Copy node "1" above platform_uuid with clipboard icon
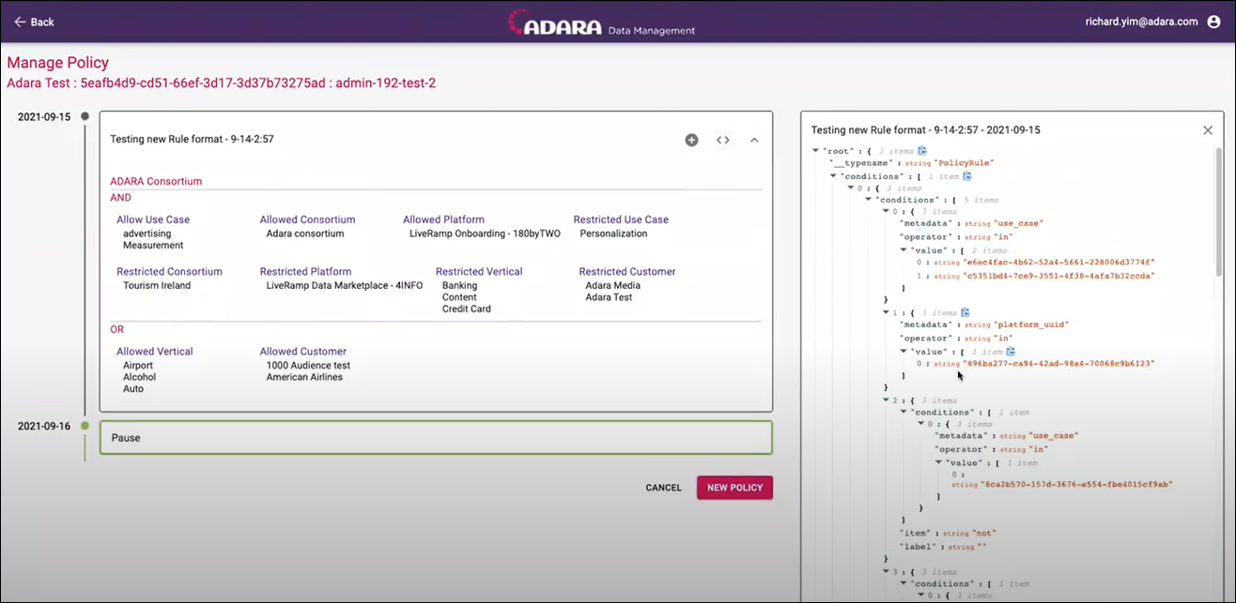Screen dimensions: 1236x603 coord(965,312)
